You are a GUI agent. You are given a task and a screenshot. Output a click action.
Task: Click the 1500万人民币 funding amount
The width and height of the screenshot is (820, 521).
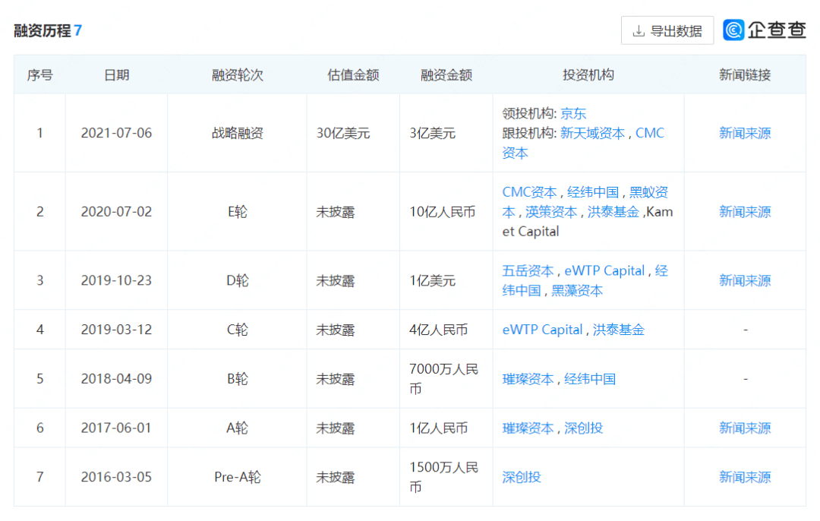pyautogui.click(x=443, y=477)
